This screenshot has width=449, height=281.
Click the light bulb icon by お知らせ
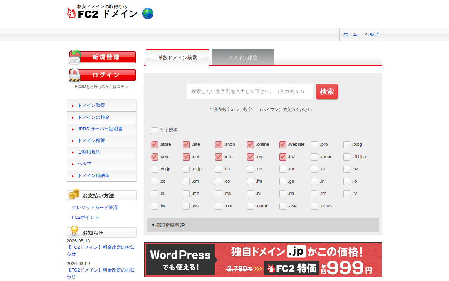pyautogui.click(x=74, y=231)
